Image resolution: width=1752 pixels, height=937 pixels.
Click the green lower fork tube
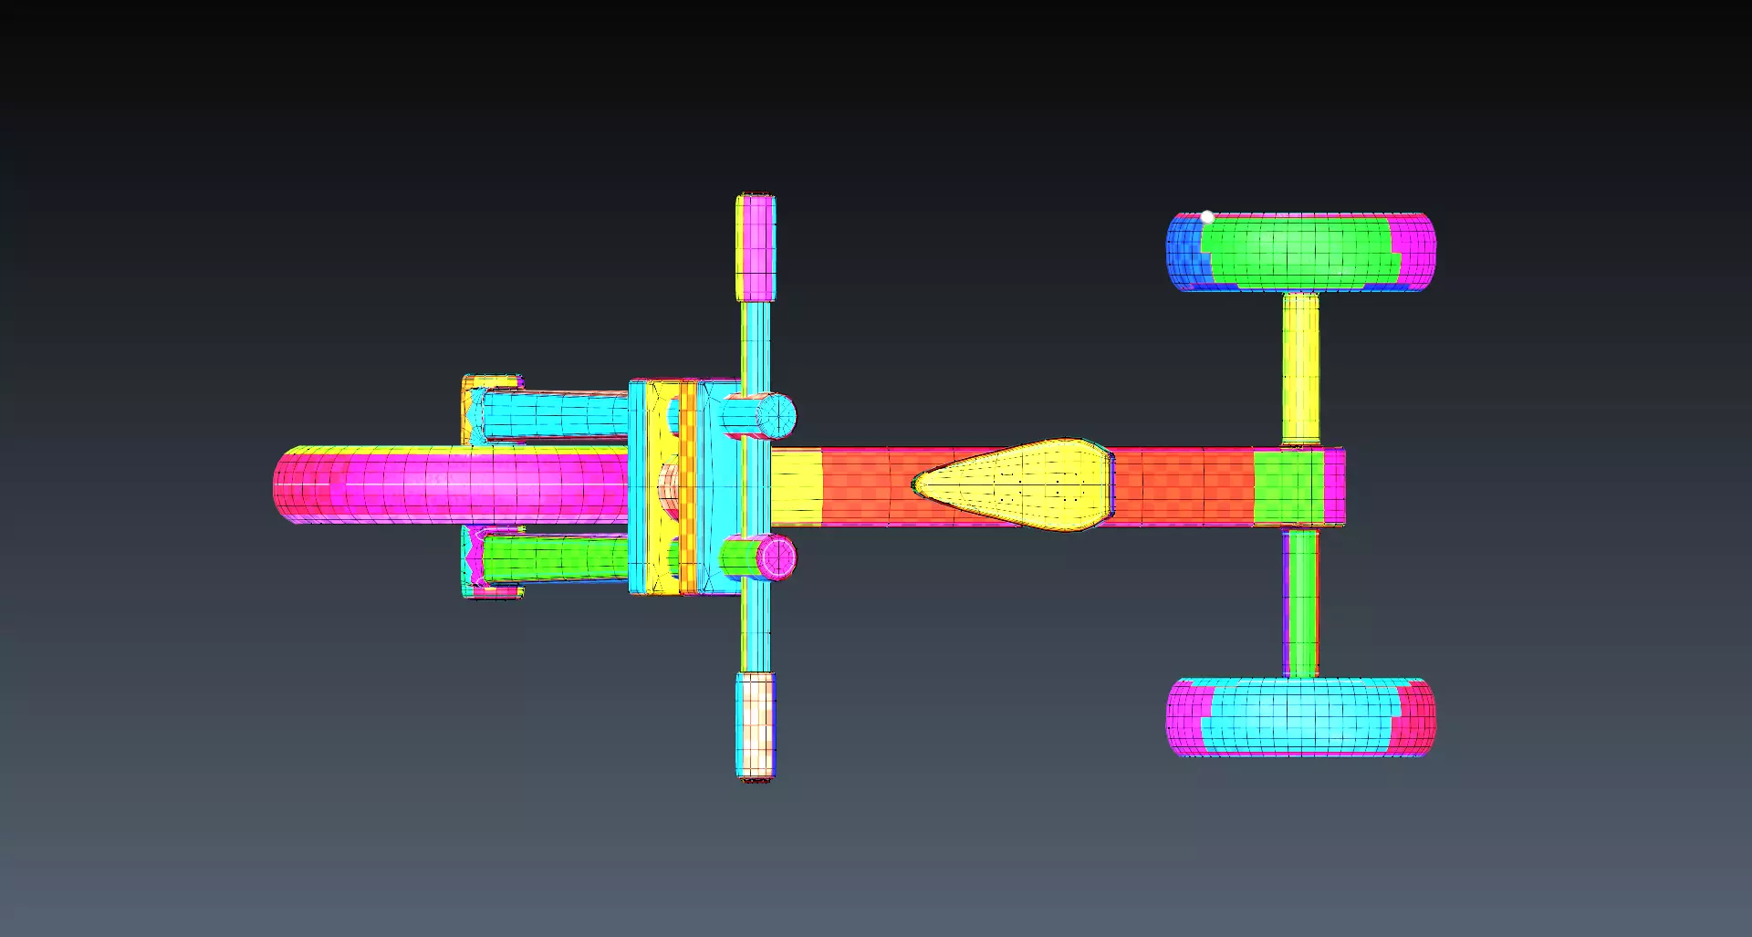pyautogui.click(x=555, y=557)
